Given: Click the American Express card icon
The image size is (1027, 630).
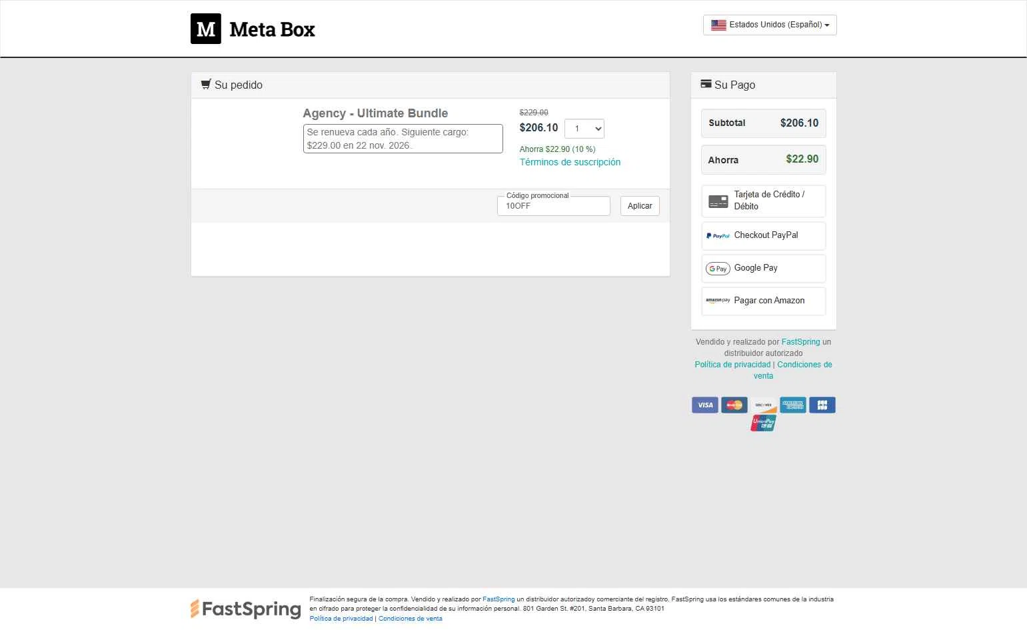Looking at the screenshot, I should pos(793,405).
